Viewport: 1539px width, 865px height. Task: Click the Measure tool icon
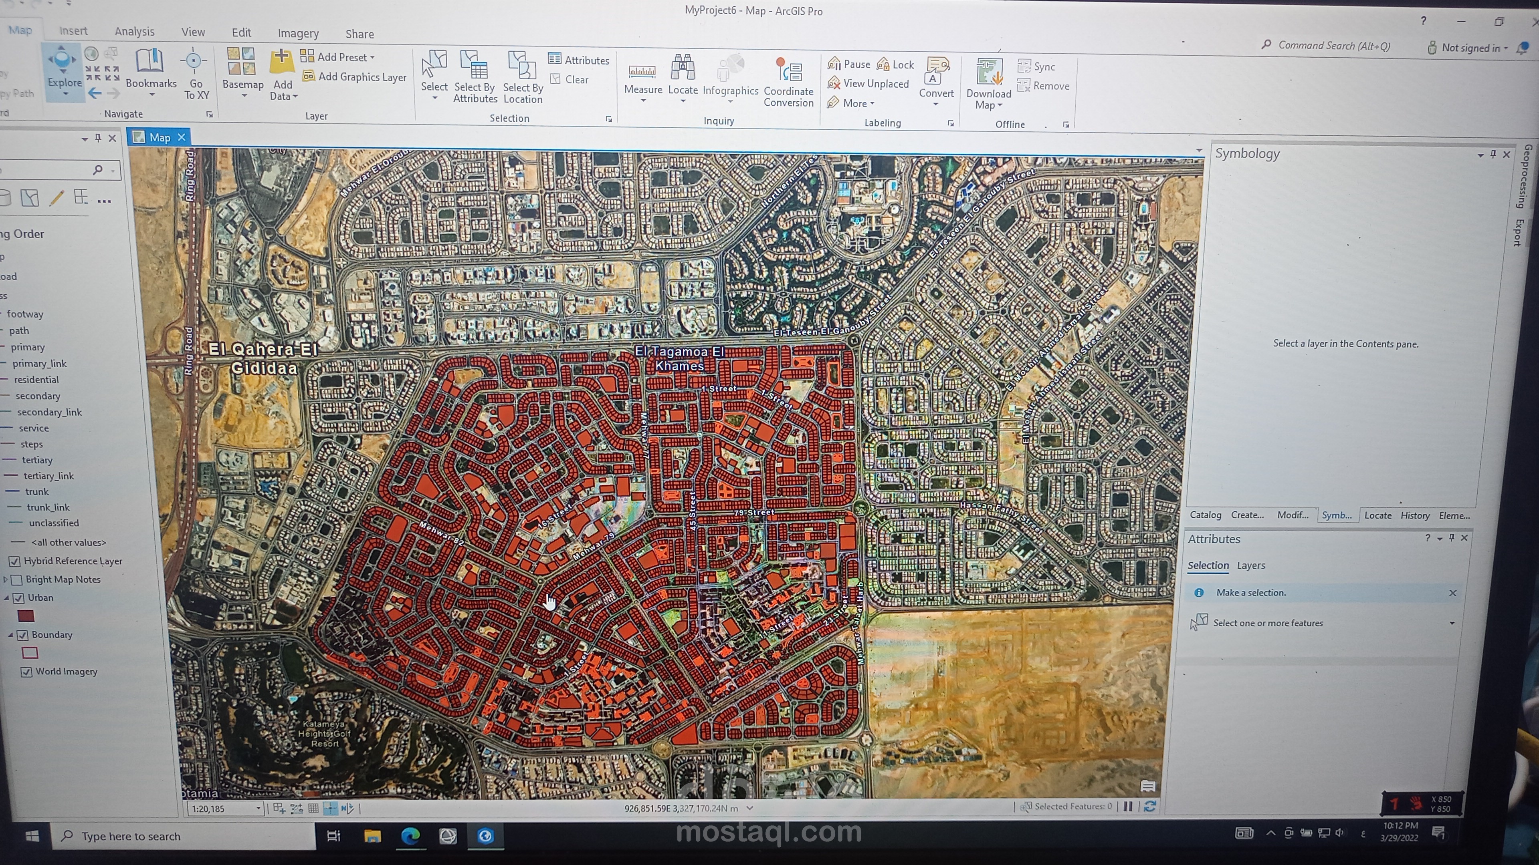642,72
